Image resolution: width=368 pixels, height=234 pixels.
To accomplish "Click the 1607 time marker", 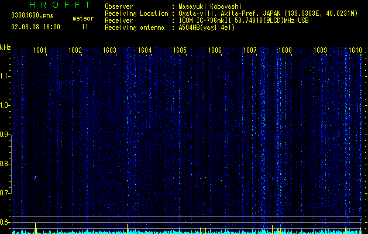I will pyautogui.click(x=250, y=50).
